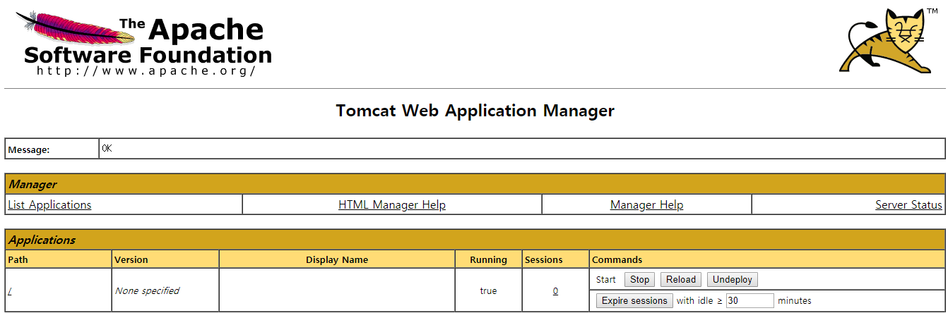Screen dimensions: 948x313
Task: Click the http://www.apache.org/ URL text
Action: click(146, 70)
